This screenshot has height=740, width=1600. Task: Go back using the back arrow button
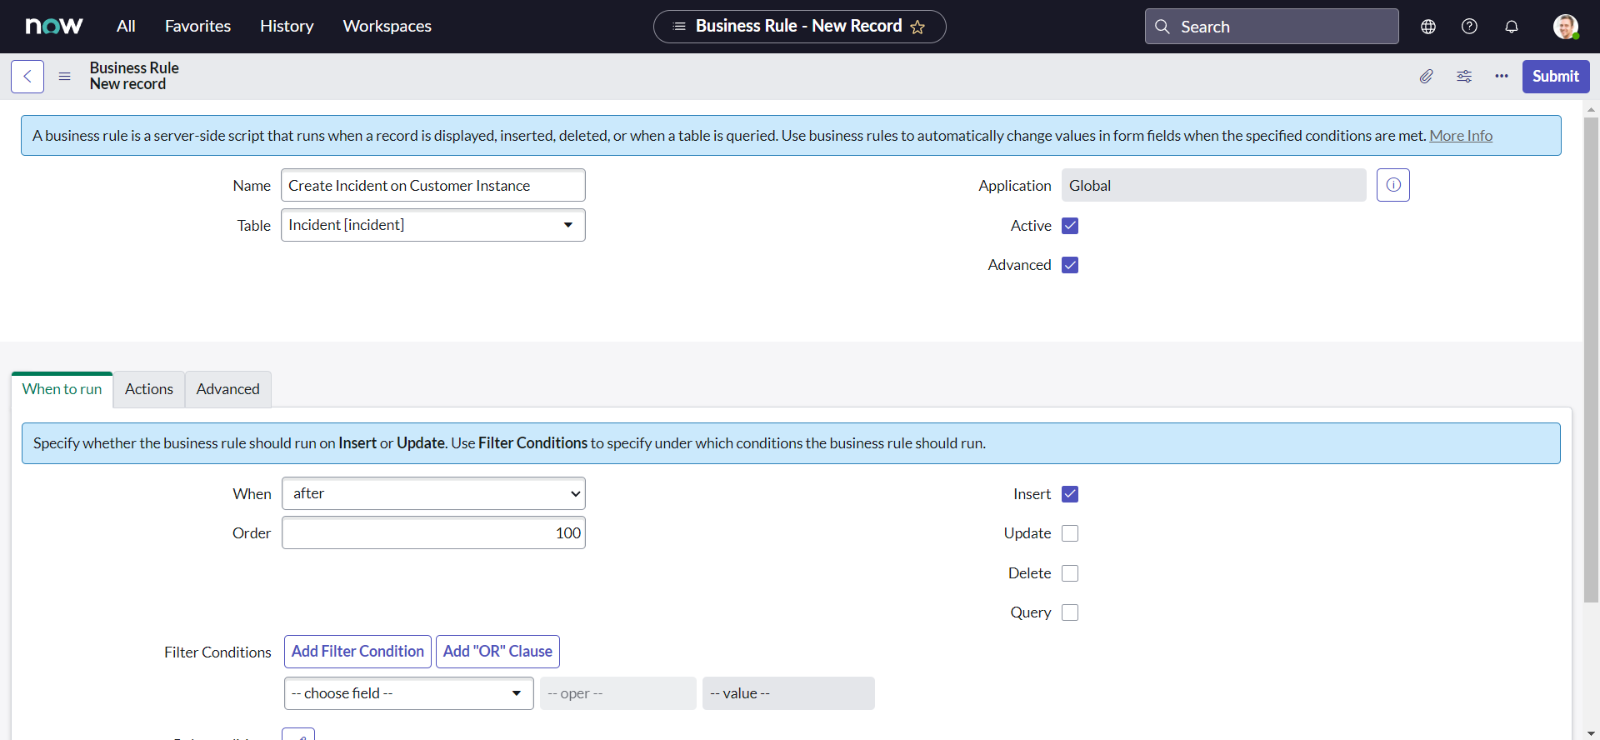[x=27, y=77]
